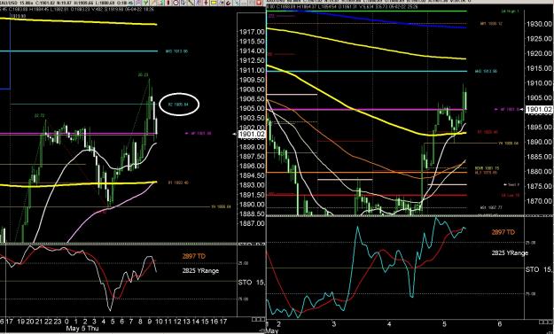Screen dimensions: 554x334
Task: Click 1911.00 on left chart price axis
Action: (x=252, y=70)
